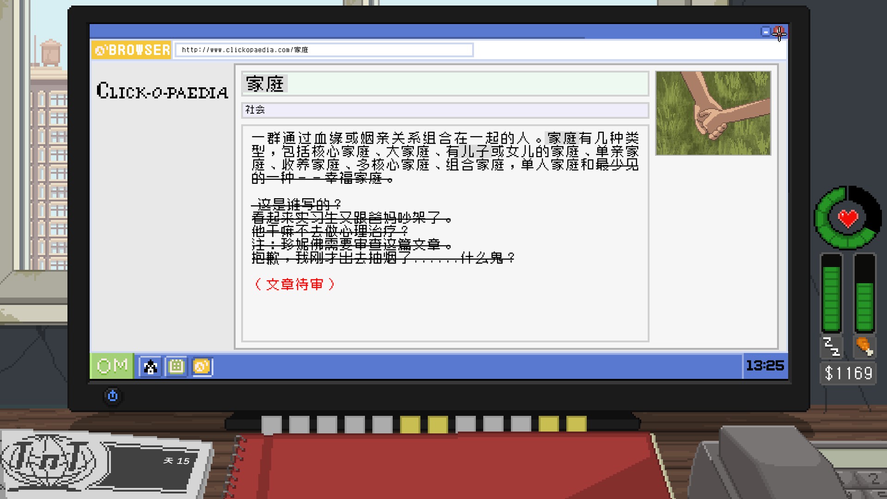Viewport: 887px width, 499px height.
Task: Click the Browser logo next to the address bar
Action: pos(132,49)
